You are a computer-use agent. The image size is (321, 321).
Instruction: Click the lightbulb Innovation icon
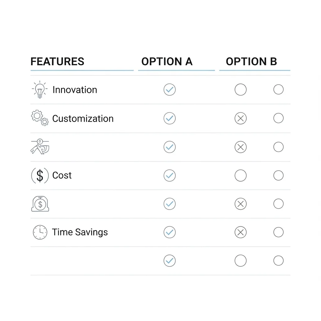coord(40,90)
